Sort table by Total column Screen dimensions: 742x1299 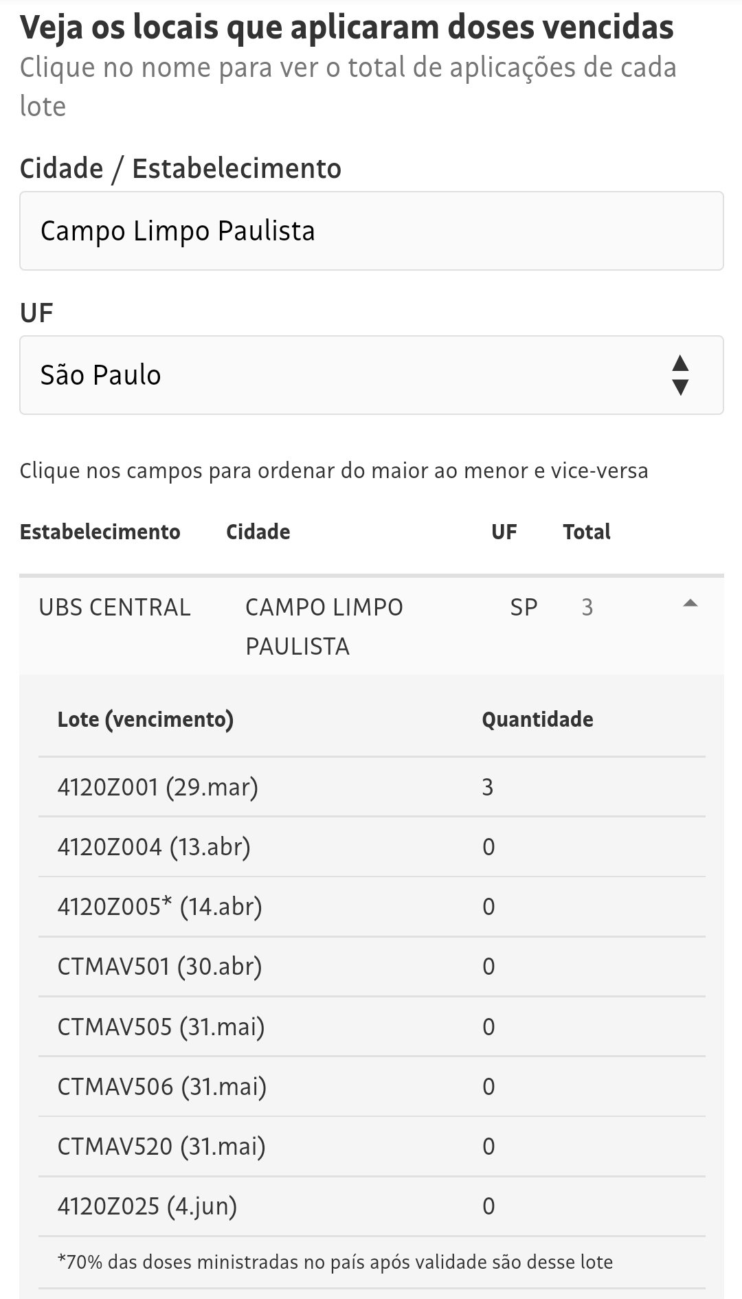click(x=586, y=532)
